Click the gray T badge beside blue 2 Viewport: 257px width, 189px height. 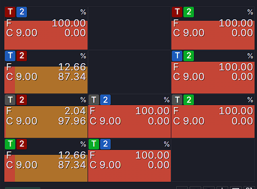[94, 100]
